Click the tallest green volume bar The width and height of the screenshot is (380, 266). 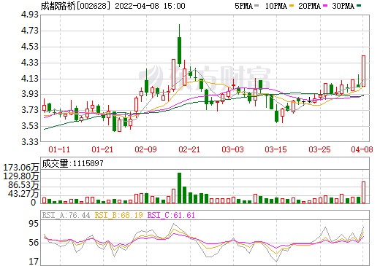click(180, 188)
